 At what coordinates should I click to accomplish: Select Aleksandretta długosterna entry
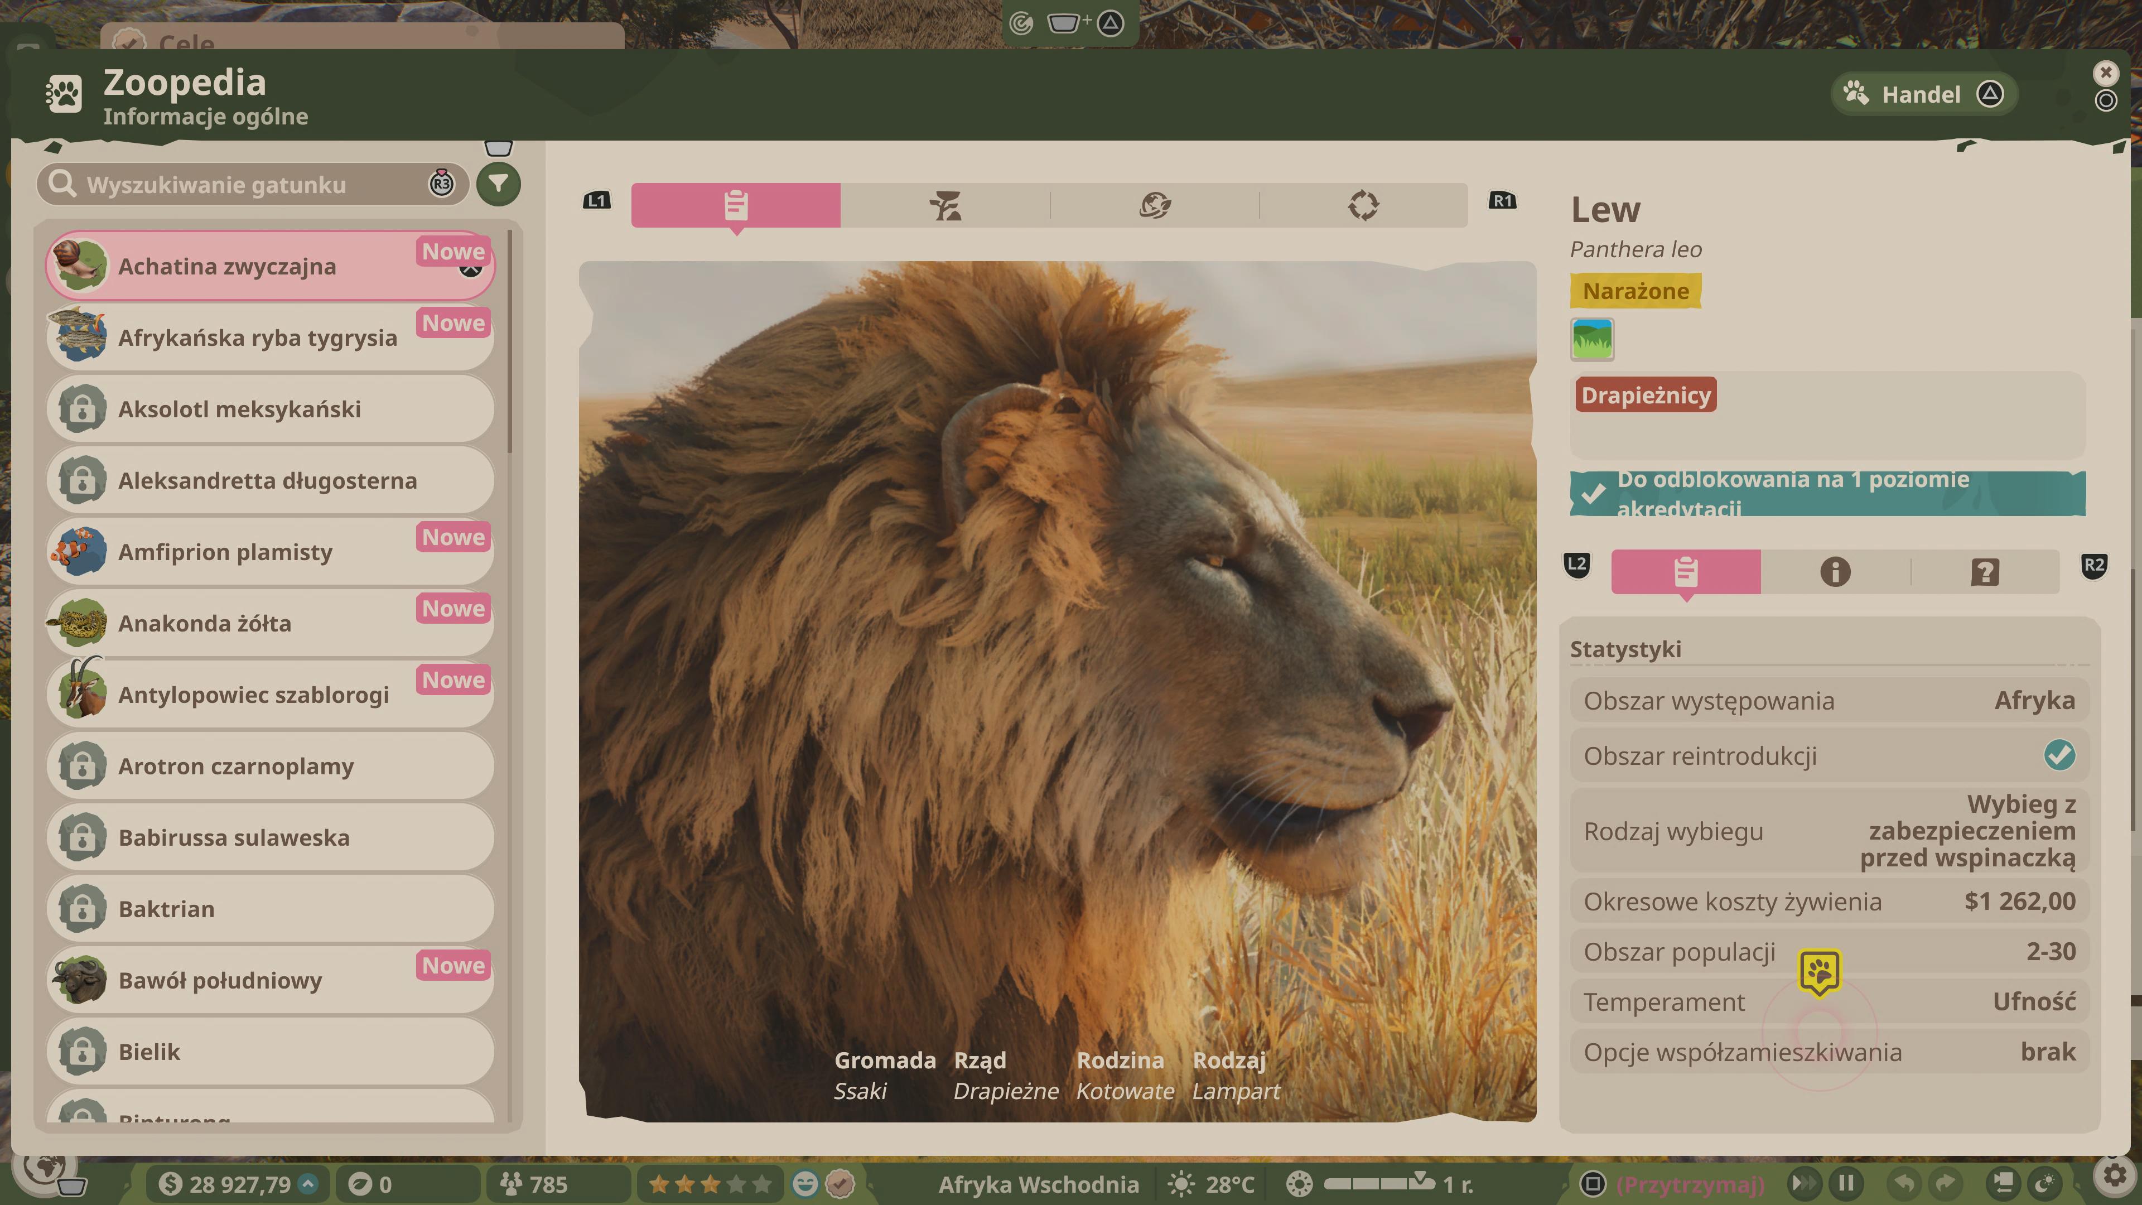pos(270,481)
